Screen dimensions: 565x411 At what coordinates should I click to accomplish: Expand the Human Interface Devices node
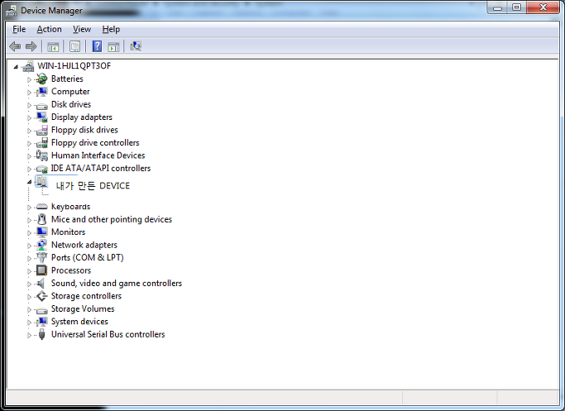point(29,156)
